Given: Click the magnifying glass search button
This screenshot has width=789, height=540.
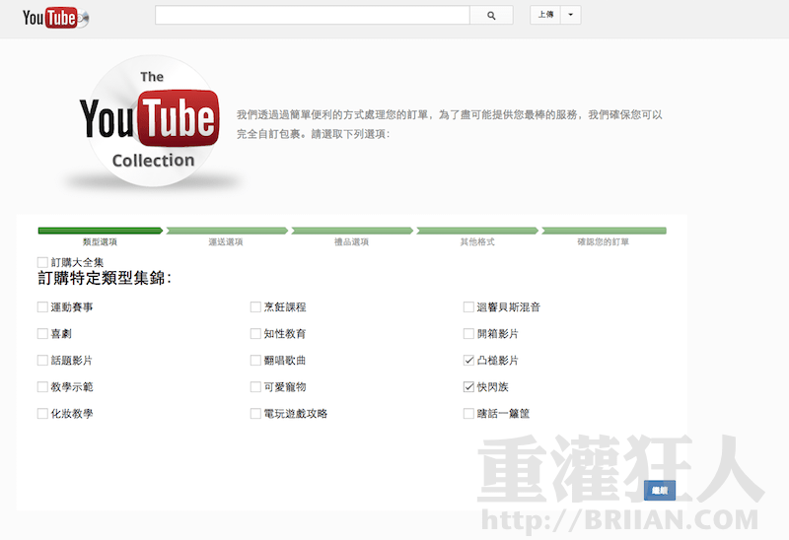Looking at the screenshot, I should point(491,15).
